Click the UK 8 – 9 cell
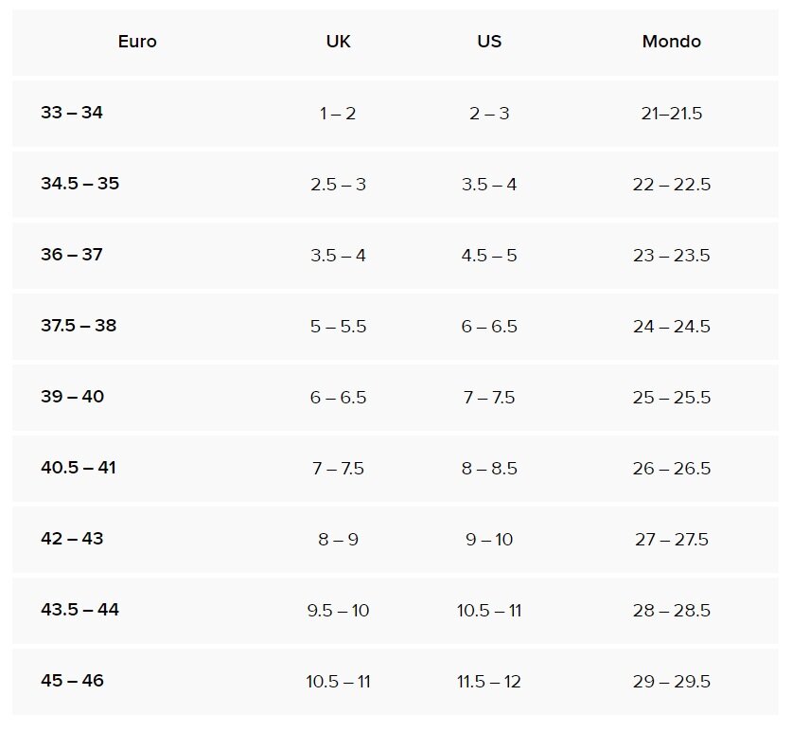 (x=338, y=540)
